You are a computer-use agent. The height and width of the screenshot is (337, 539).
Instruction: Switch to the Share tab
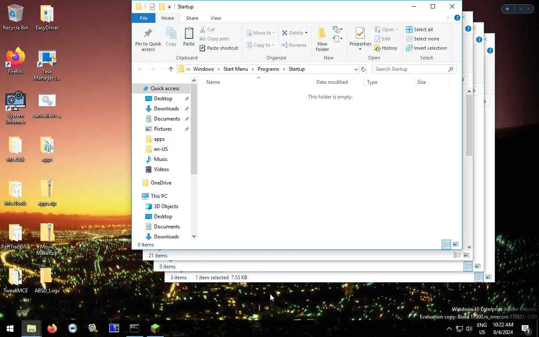click(x=192, y=18)
